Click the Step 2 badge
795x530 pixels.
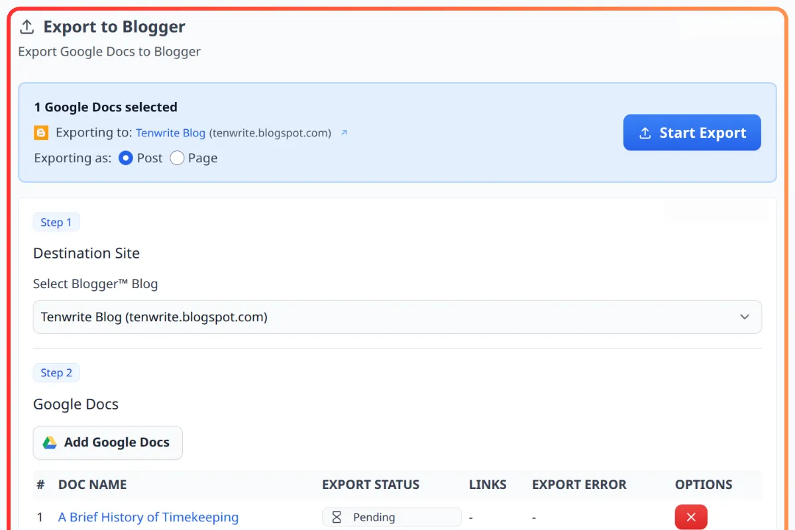pyautogui.click(x=56, y=372)
